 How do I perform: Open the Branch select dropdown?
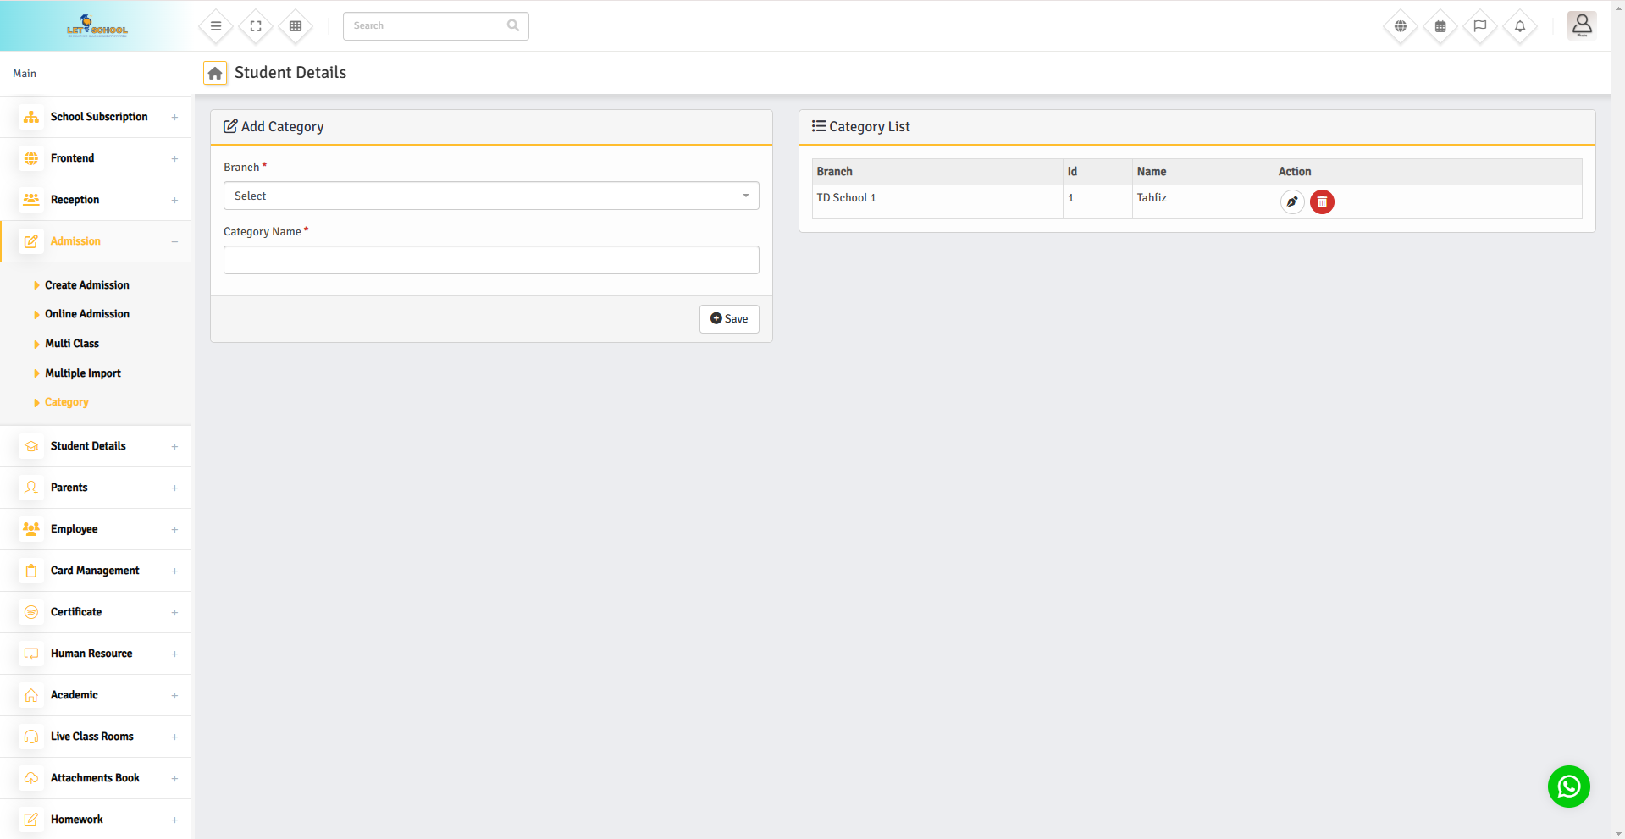pos(491,196)
